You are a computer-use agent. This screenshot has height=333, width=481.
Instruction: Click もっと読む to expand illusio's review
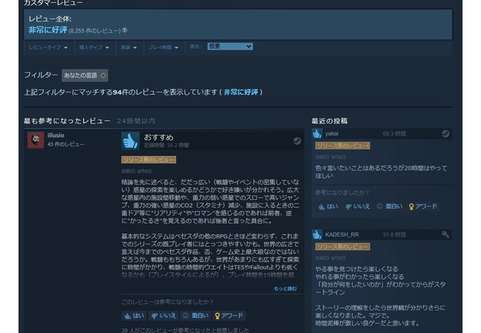pyautogui.click(x=285, y=289)
